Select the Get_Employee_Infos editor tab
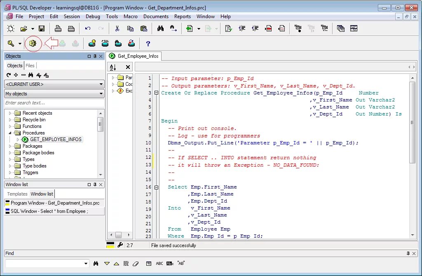 pos(134,56)
